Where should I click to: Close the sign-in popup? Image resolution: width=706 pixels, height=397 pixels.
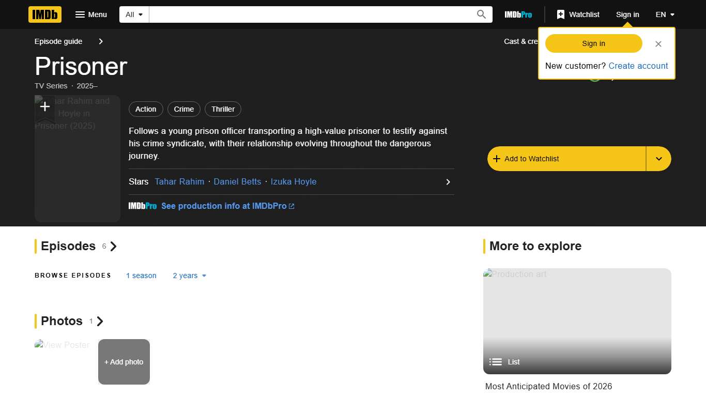click(x=658, y=44)
